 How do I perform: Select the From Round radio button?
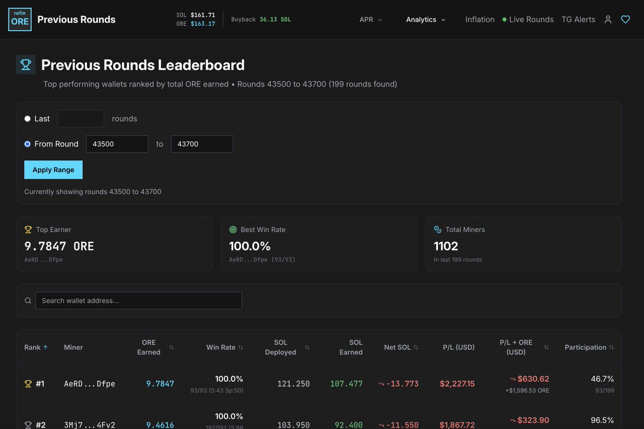tap(27, 144)
